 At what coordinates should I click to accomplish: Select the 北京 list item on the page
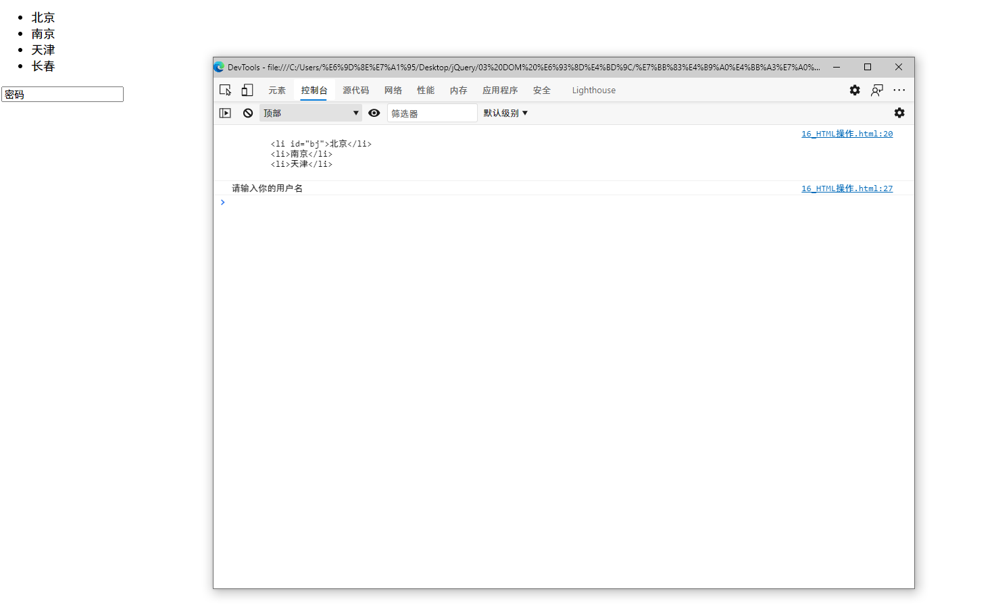[x=43, y=18]
